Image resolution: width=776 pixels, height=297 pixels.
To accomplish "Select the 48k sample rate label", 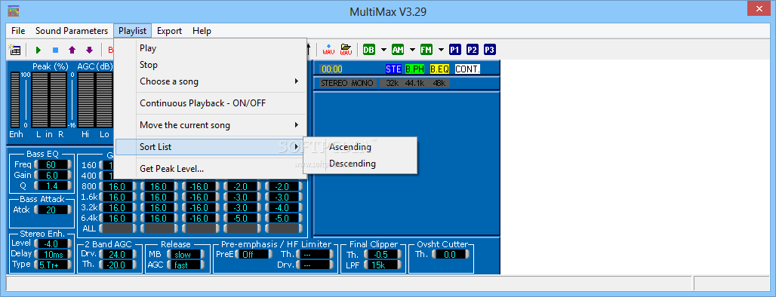I will [439, 83].
